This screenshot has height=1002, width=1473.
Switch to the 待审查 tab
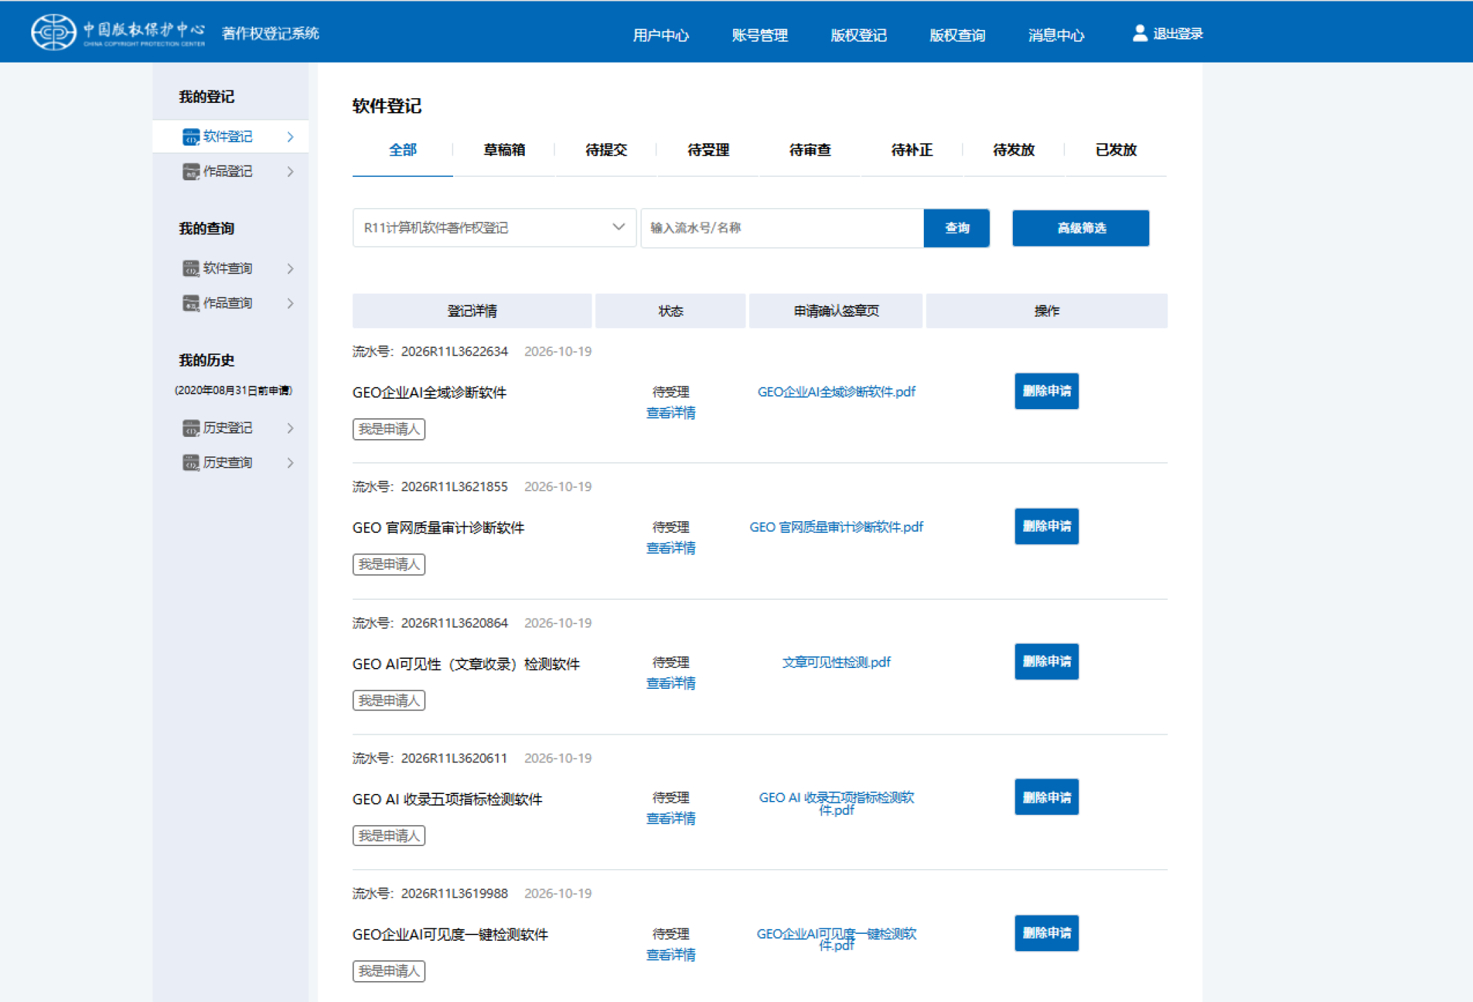pyautogui.click(x=810, y=150)
